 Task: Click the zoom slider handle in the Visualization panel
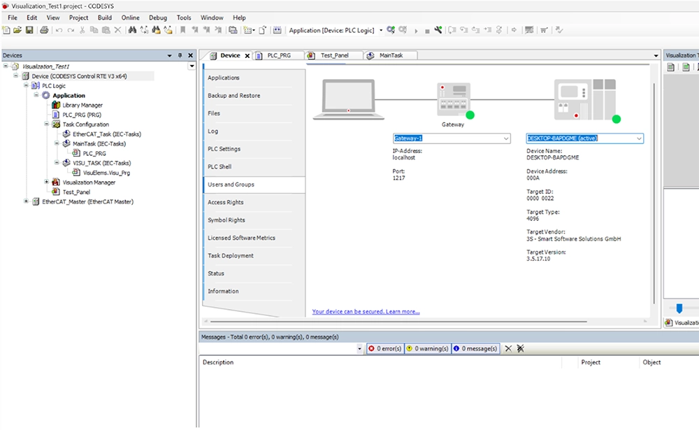pyautogui.click(x=679, y=308)
